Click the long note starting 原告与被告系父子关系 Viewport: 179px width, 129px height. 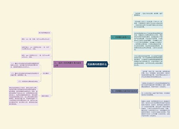23,96
